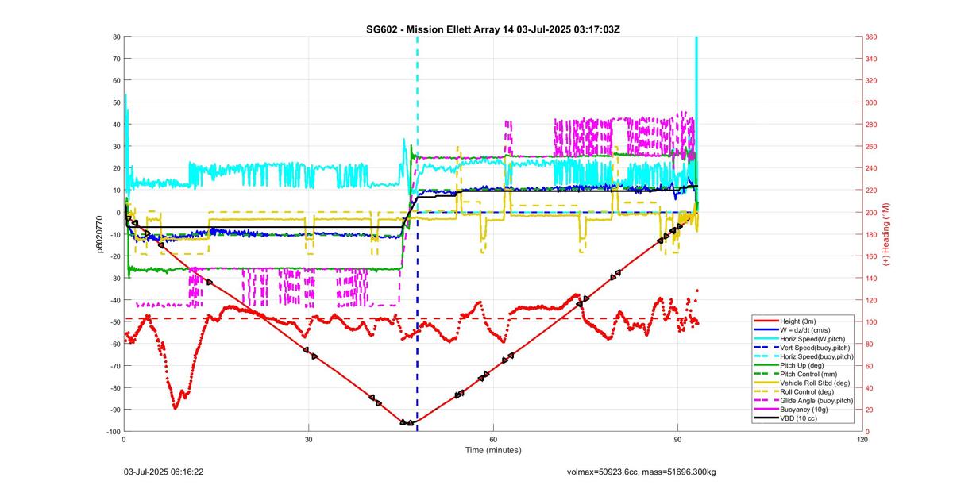Image resolution: width=953 pixels, height=485 pixels.
Task: Click the "120" tick on the time axis
Action: click(x=862, y=439)
